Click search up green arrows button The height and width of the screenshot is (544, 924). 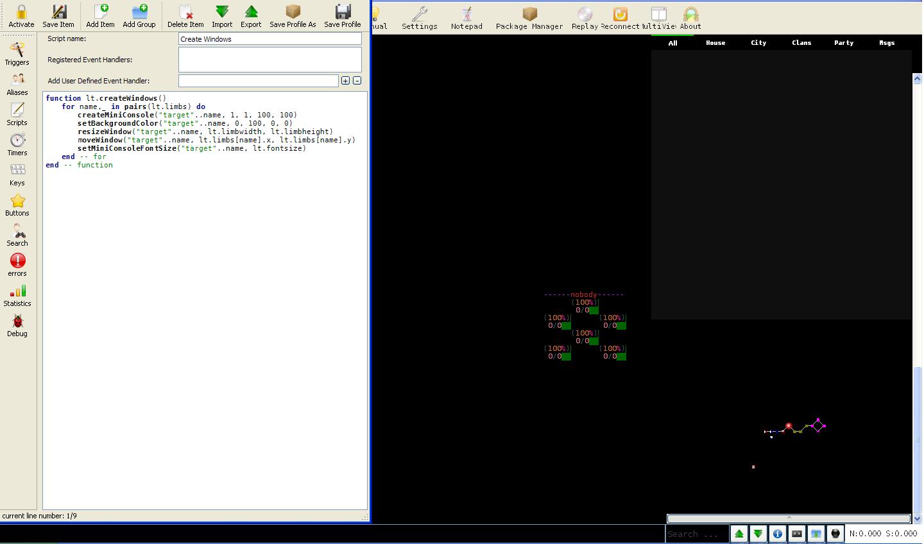(739, 534)
